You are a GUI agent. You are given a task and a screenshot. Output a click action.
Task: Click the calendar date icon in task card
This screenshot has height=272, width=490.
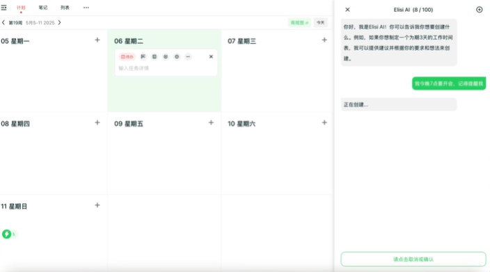[x=155, y=56]
